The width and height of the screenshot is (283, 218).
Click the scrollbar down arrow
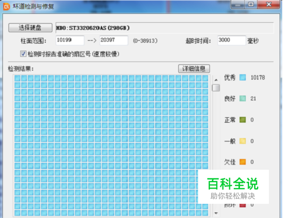(x=216, y=213)
